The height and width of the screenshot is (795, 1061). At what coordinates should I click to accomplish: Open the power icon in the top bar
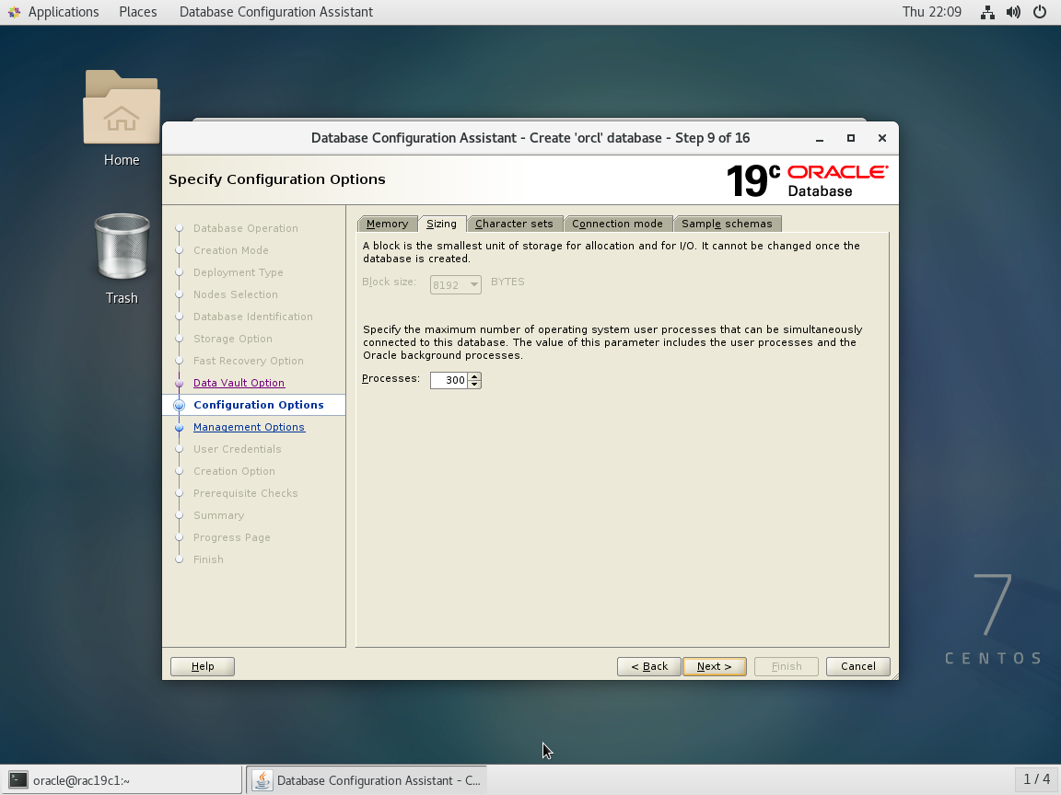pos(1042,12)
